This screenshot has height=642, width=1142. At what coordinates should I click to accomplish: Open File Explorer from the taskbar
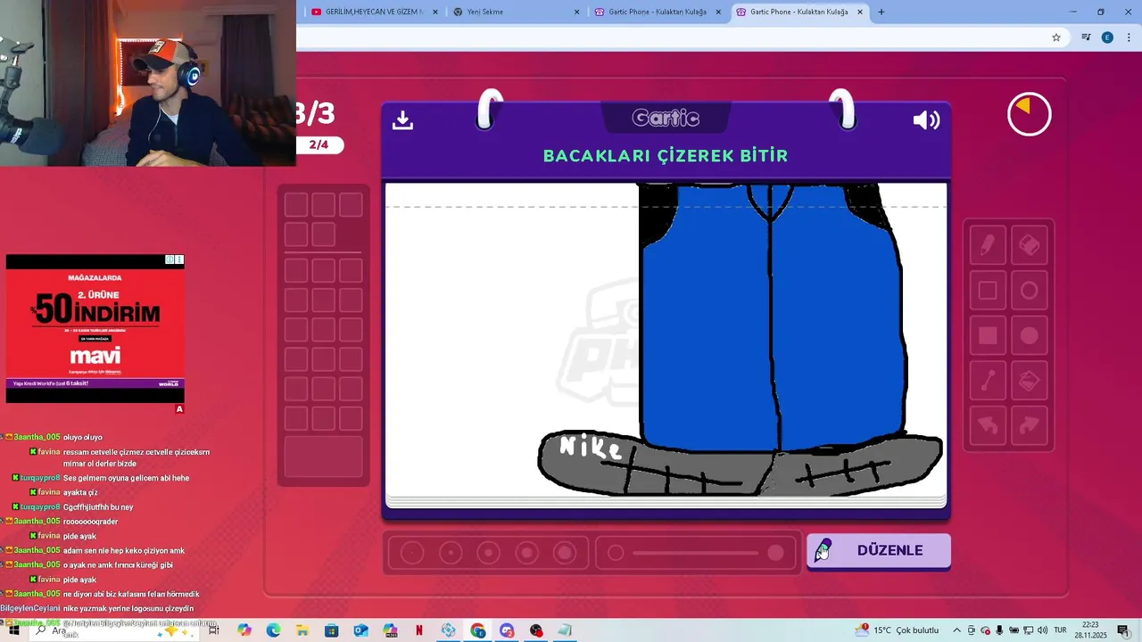pos(302,630)
